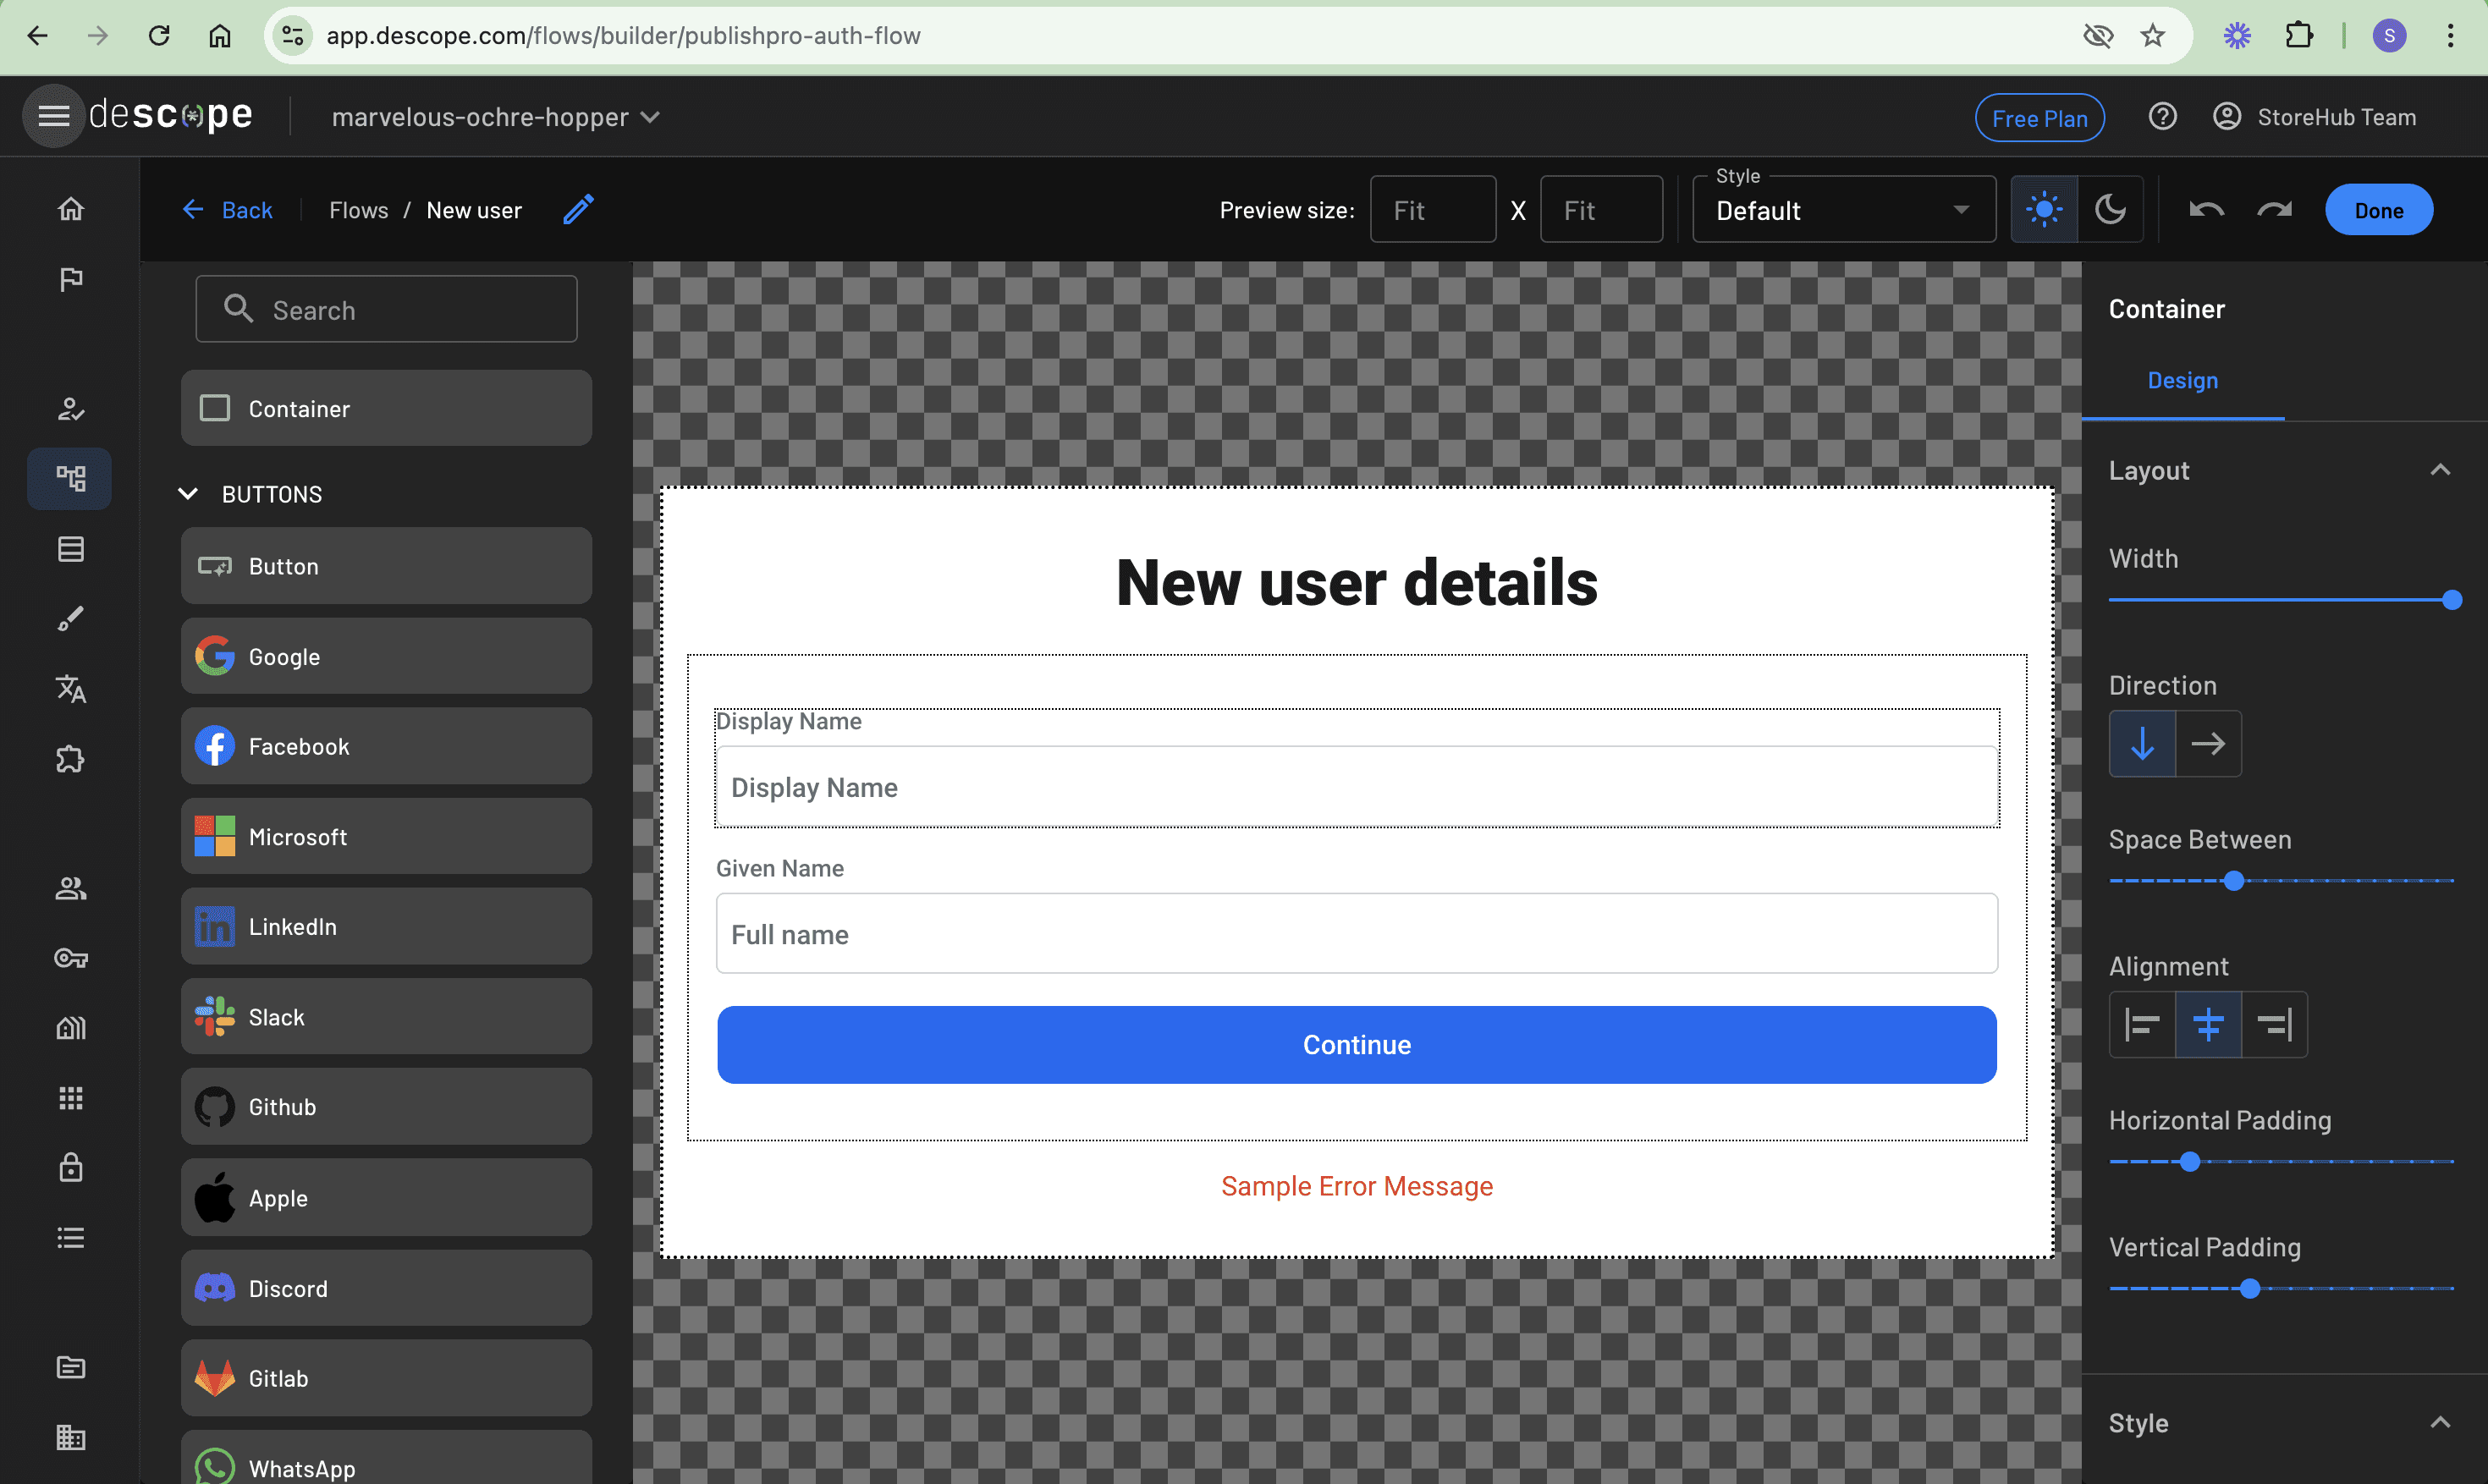The image size is (2488, 1484).
Task: Open the Style Default dropdown
Action: [x=1843, y=211]
